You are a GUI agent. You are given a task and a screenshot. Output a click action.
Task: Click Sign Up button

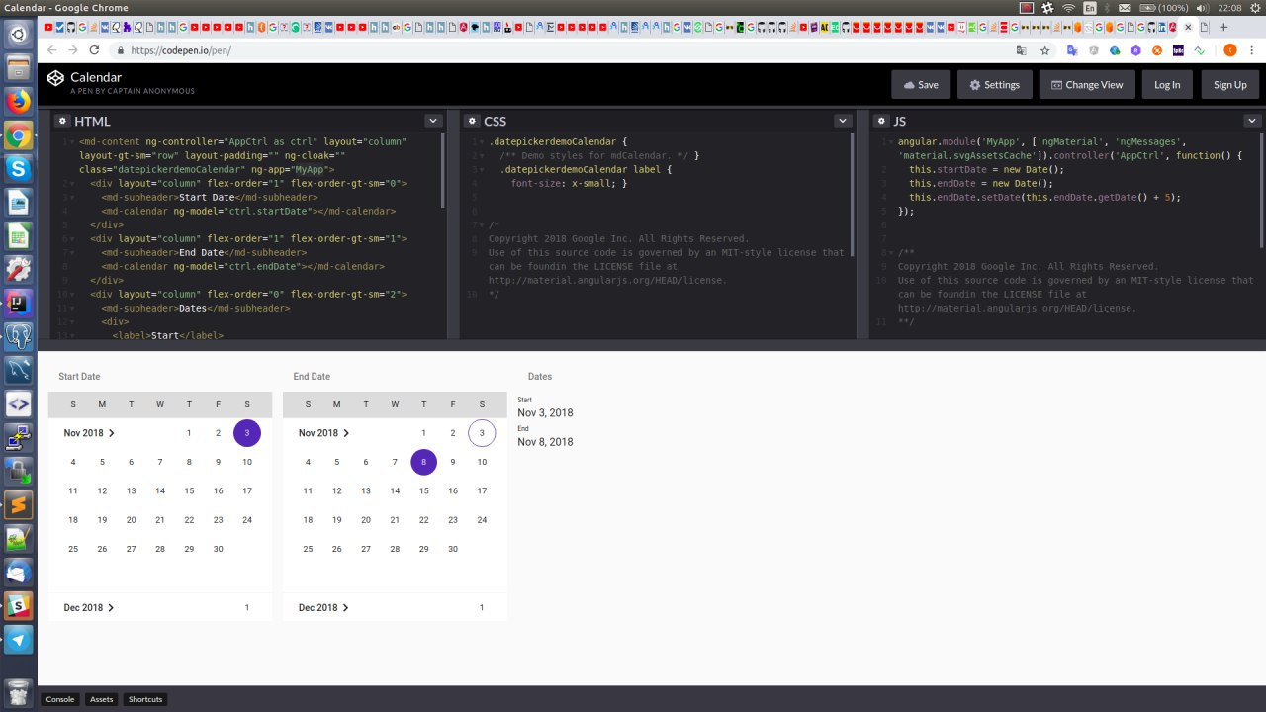tap(1230, 85)
